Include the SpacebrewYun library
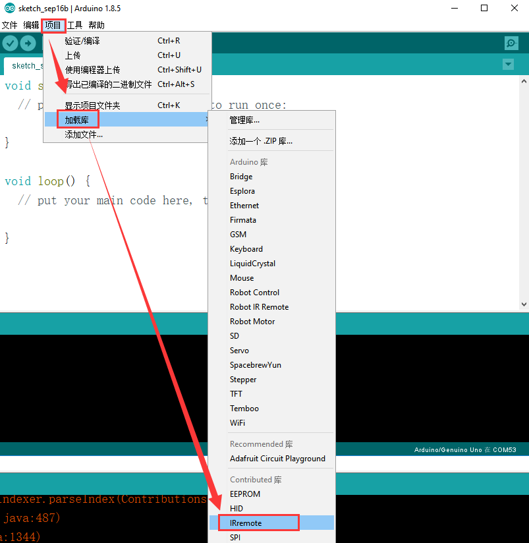 [x=272, y=365]
